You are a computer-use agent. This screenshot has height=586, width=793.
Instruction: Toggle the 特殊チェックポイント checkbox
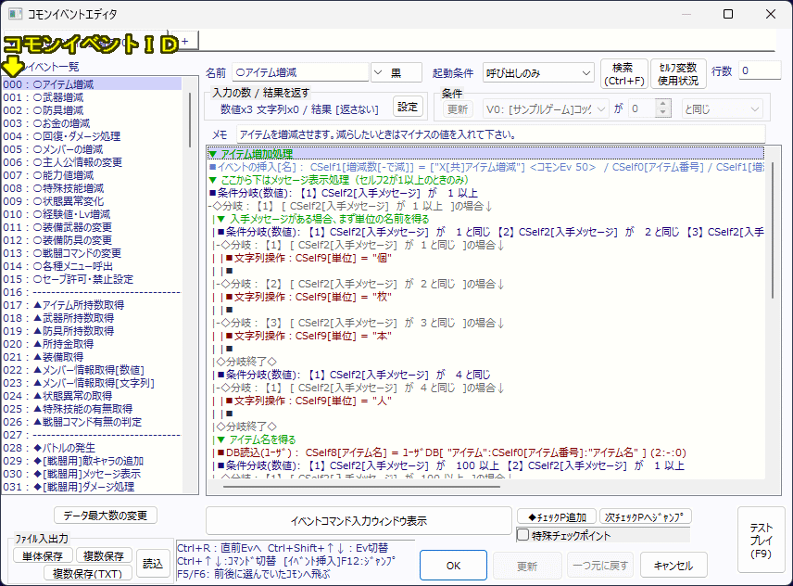click(x=523, y=535)
